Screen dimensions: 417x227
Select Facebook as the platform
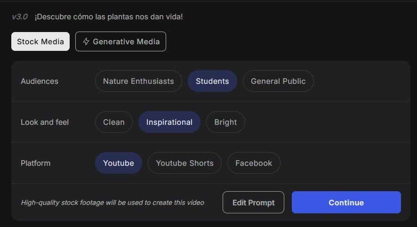pos(254,163)
